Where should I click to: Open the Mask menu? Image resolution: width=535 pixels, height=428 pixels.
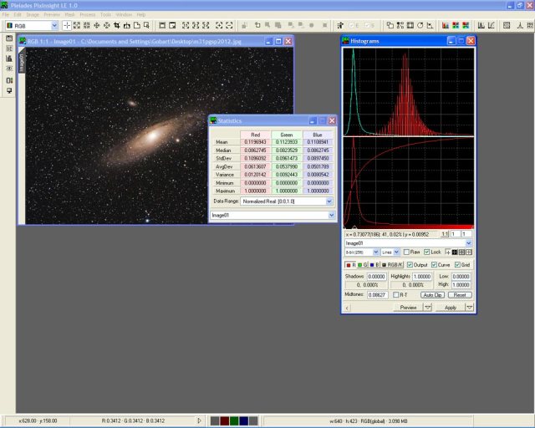coord(69,14)
